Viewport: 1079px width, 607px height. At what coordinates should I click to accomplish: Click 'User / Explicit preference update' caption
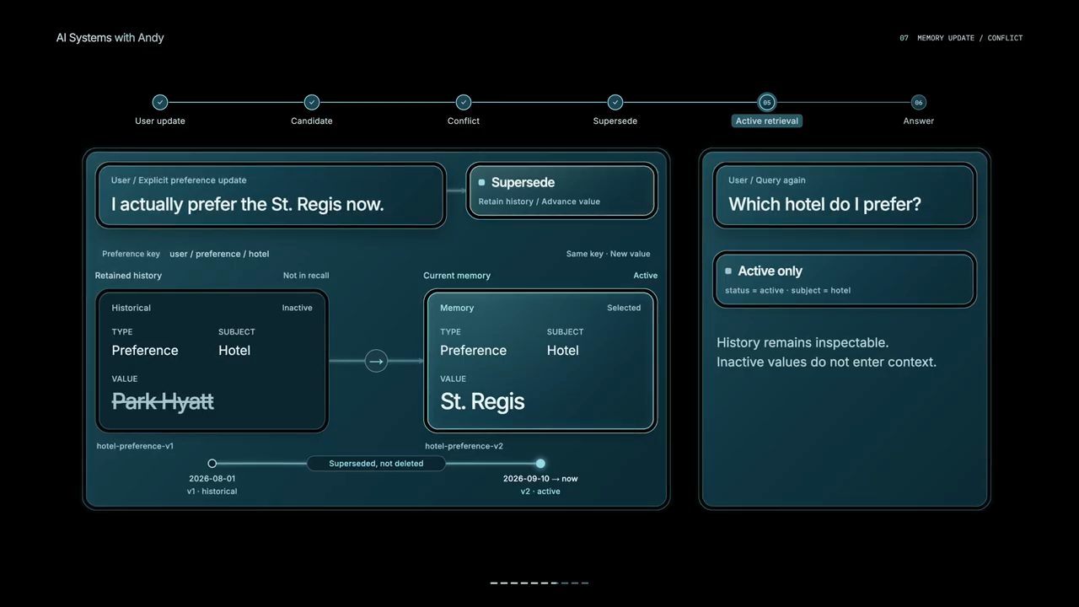tap(179, 180)
